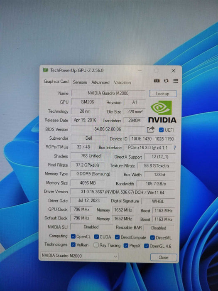Click the Digital Signature value WHQL
218x291 pixels.
pos(158,201)
